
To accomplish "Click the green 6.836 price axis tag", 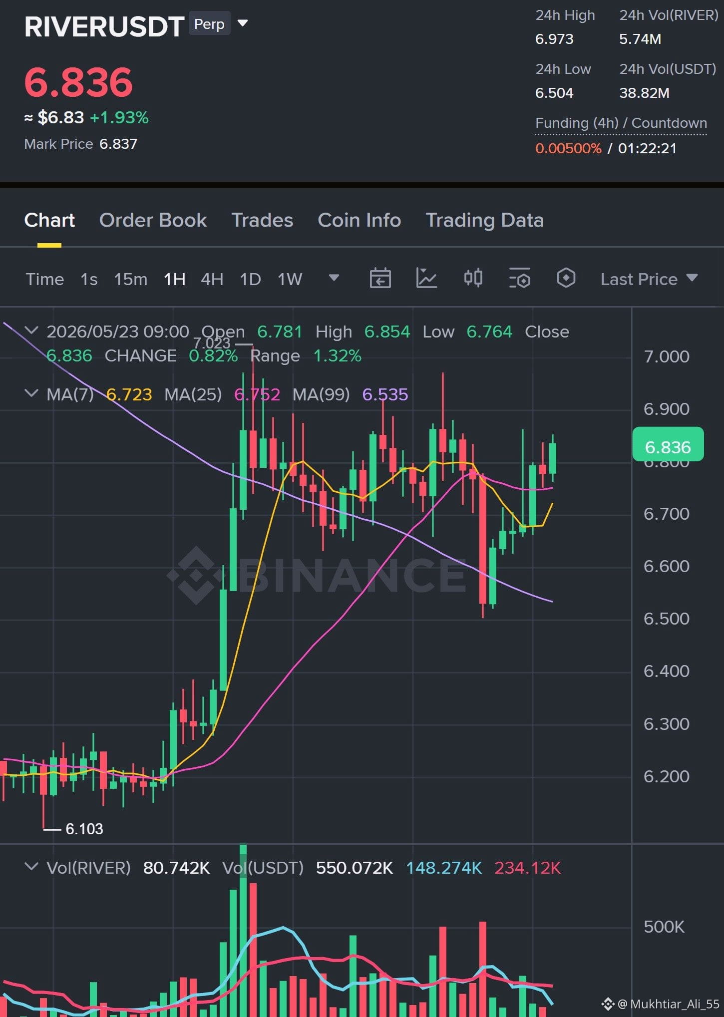I will [668, 444].
